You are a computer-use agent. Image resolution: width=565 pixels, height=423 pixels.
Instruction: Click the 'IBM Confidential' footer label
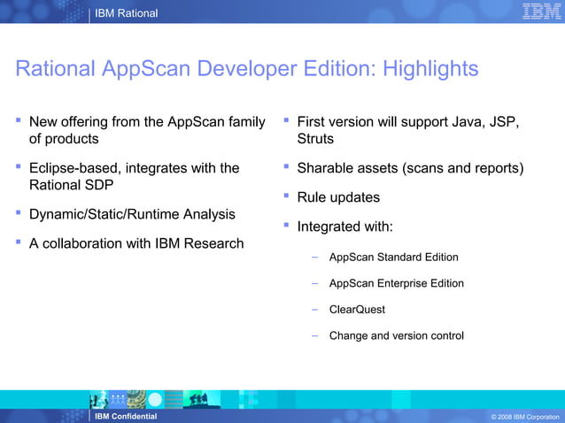[126, 417]
